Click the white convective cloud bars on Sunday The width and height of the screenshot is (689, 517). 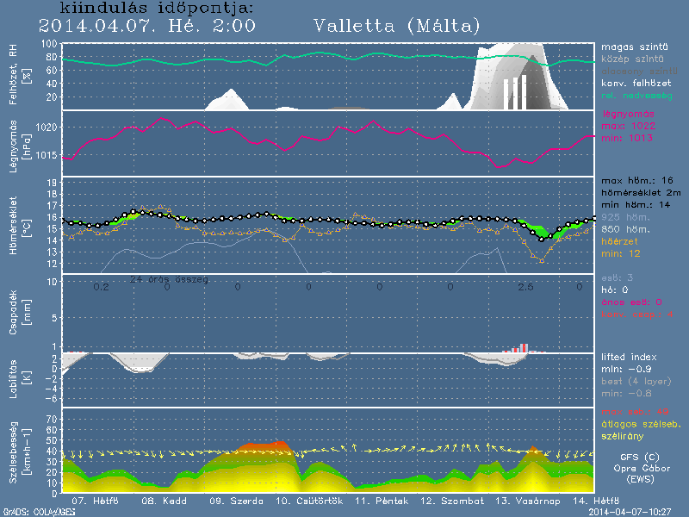click(x=514, y=93)
